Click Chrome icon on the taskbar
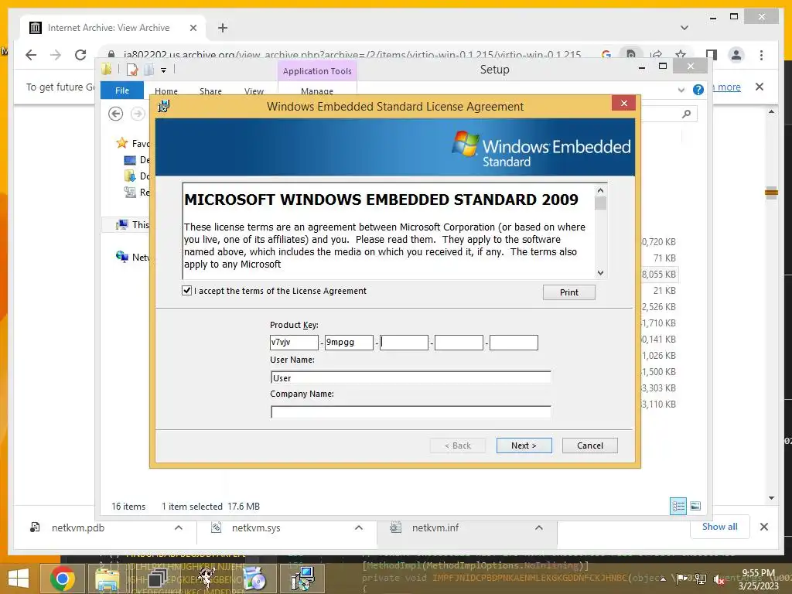Image resolution: width=792 pixels, height=594 pixels. pos(63,579)
